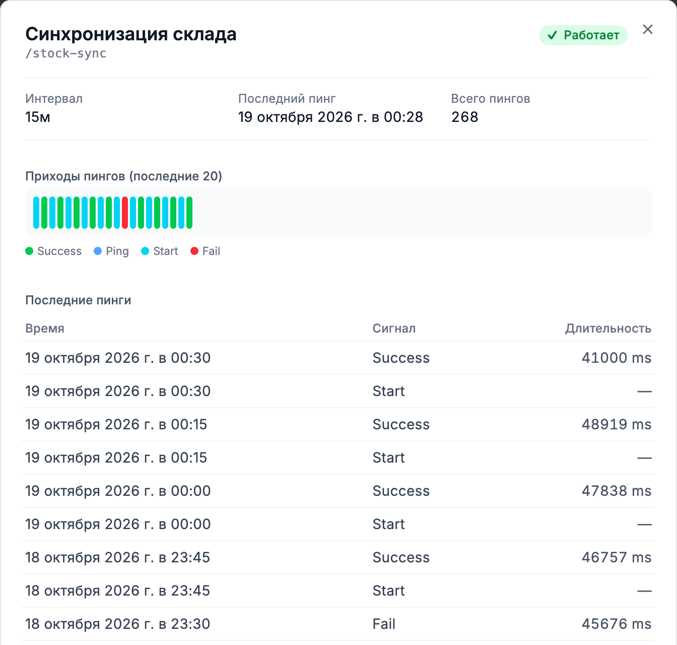Screen dimensions: 677x645
Task: Click the last ping time ending 00:28
Action: (x=331, y=117)
